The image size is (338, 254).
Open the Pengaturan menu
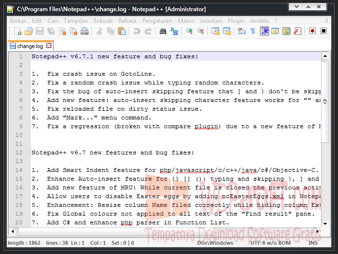pyautogui.click(x=157, y=21)
